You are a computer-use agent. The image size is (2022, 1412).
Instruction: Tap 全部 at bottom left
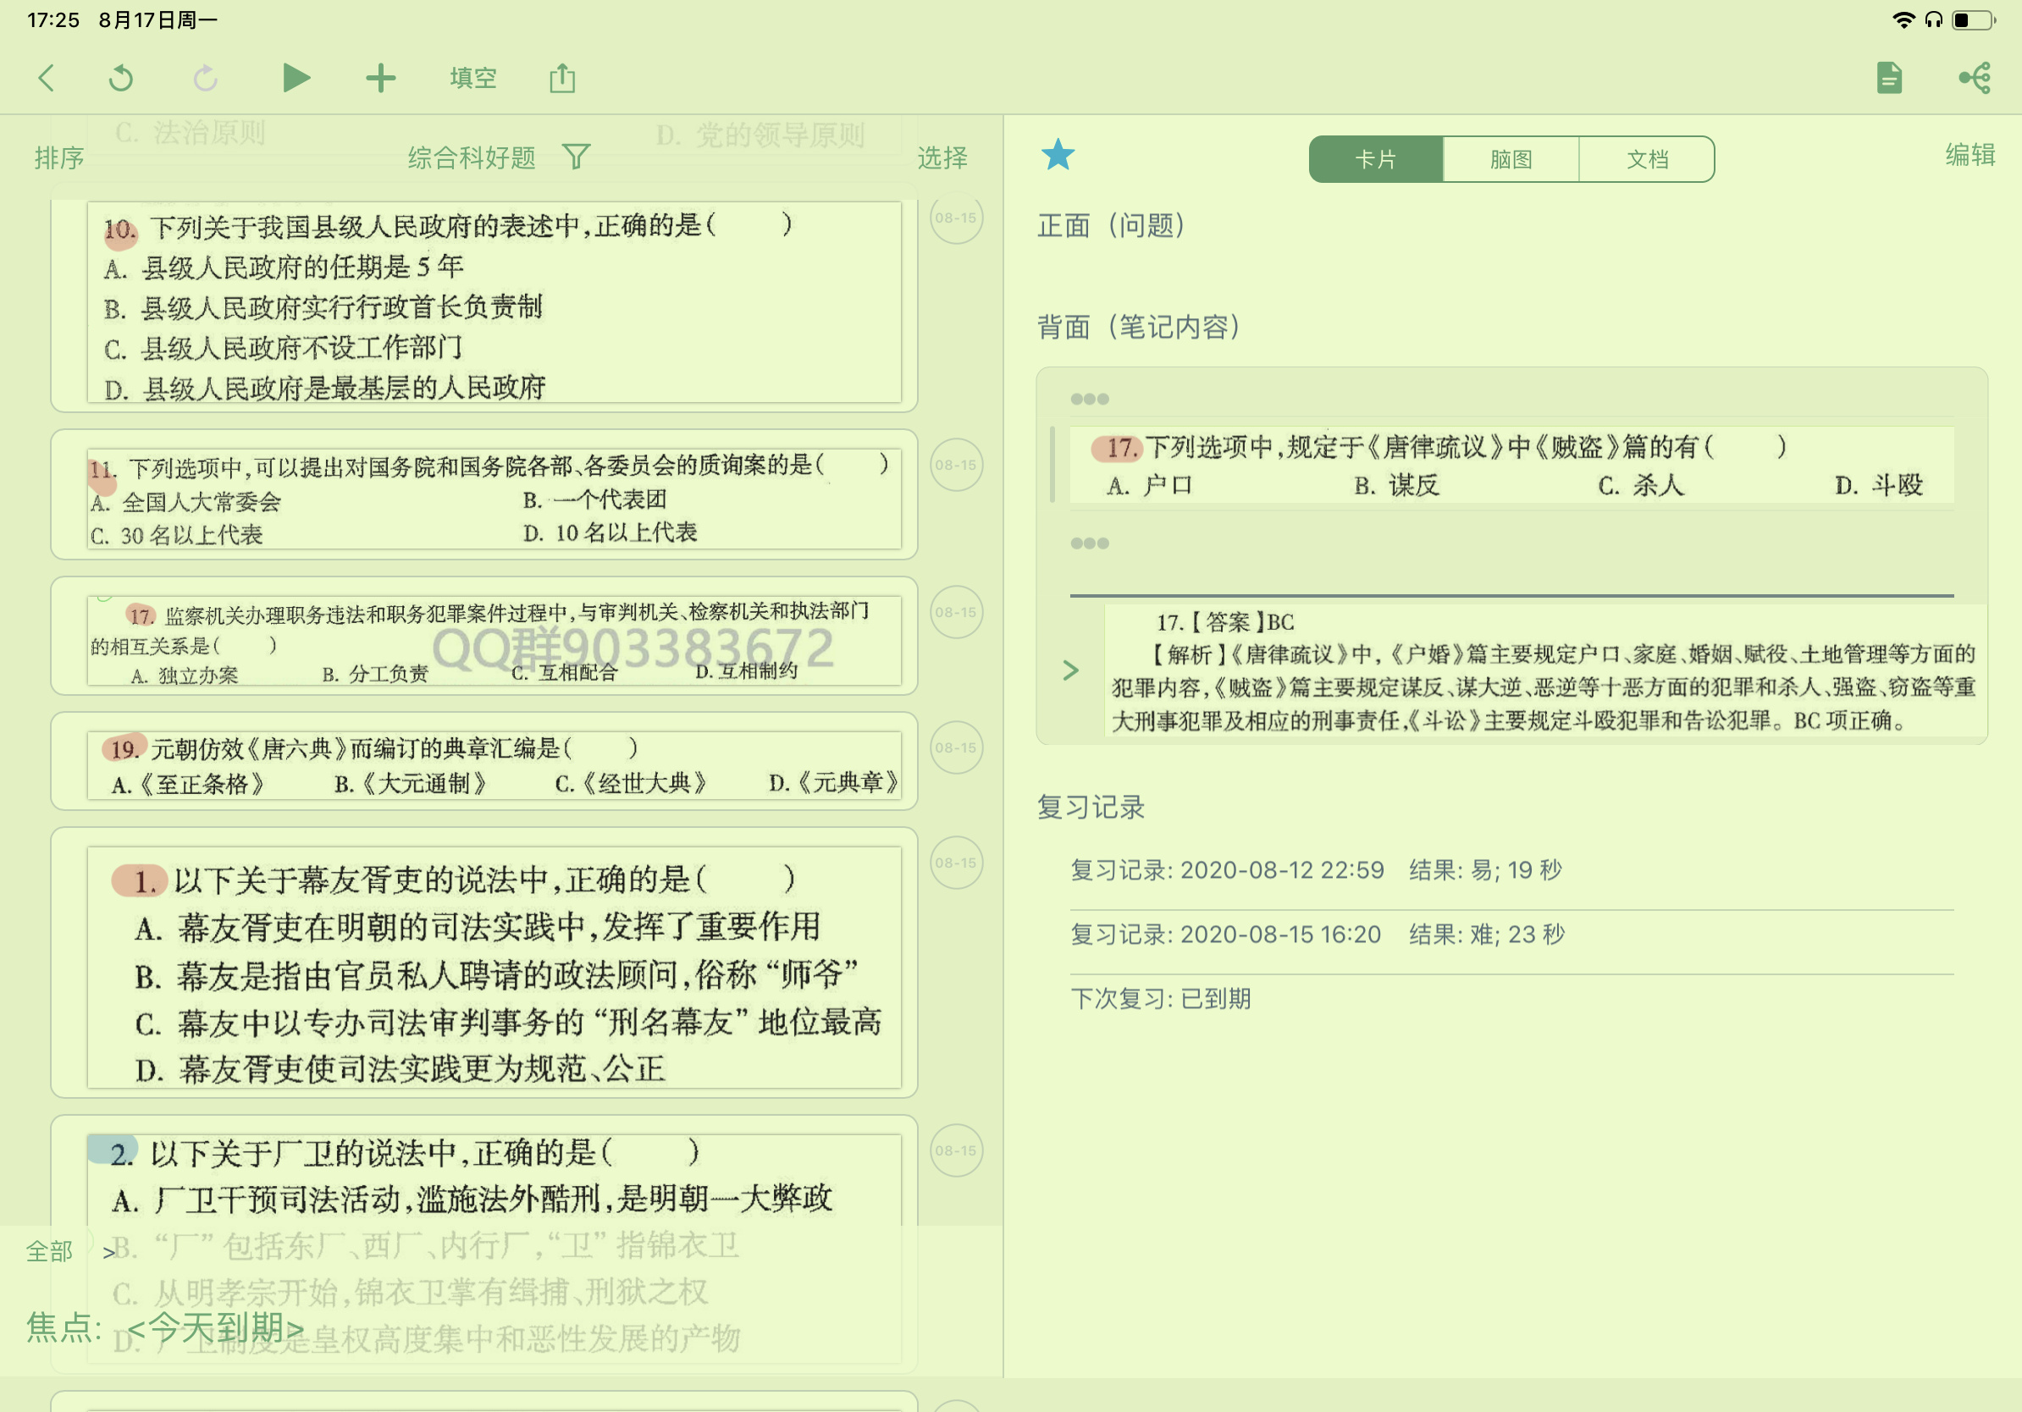(x=49, y=1251)
